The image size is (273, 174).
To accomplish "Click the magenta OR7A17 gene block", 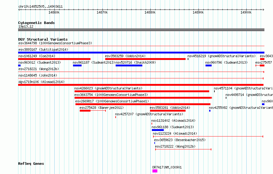I will point(155,171).
